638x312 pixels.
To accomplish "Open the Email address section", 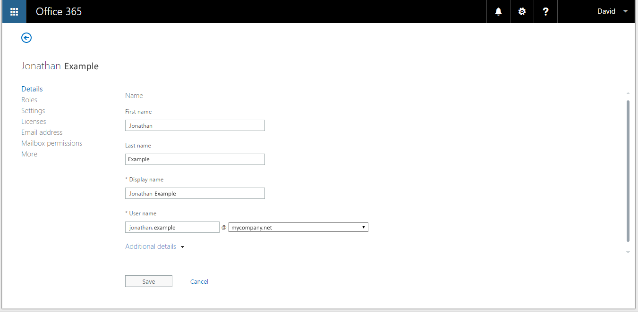I will point(42,132).
